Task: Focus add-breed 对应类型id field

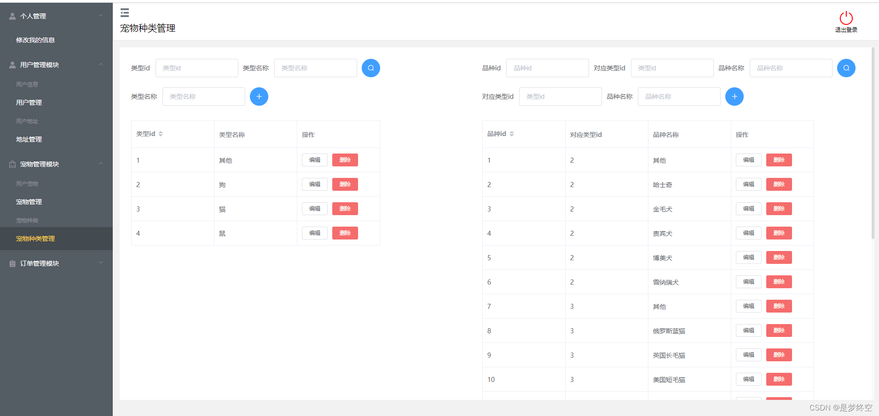Action: [561, 97]
